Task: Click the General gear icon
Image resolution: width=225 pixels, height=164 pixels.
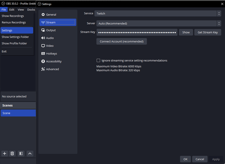Action: pos(43,15)
